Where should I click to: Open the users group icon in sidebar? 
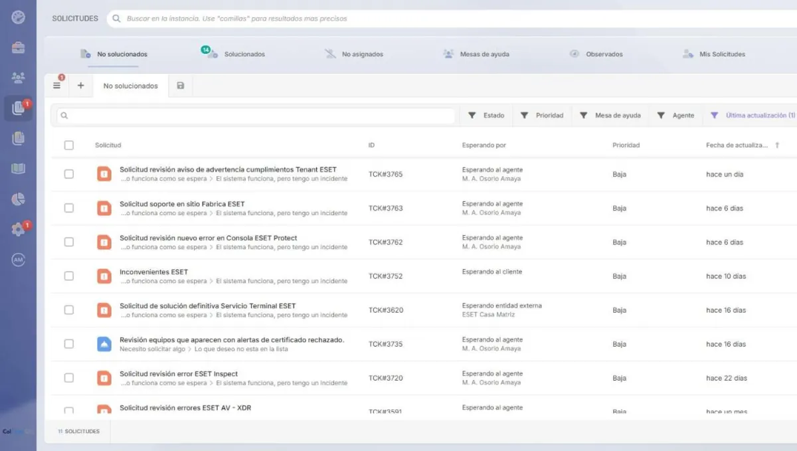(18, 78)
